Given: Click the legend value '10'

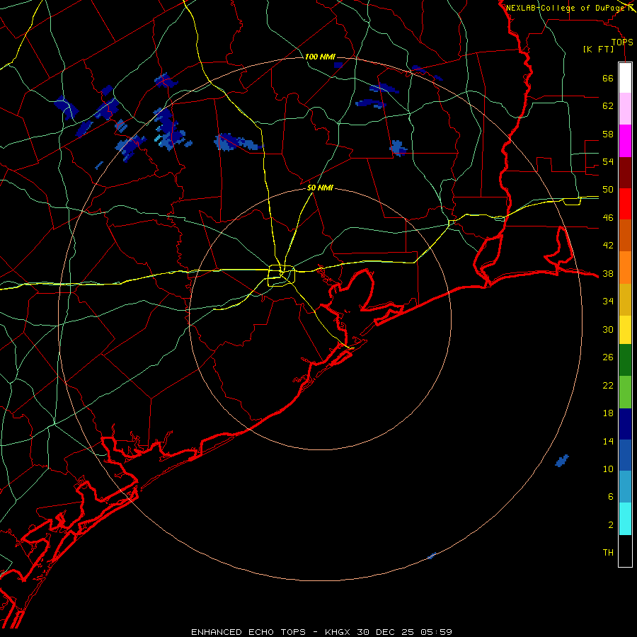Looking at the screenshot, I should click(x=608, y=469).
